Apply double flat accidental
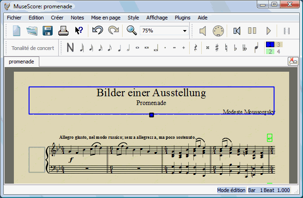 (x=245, y=48)
